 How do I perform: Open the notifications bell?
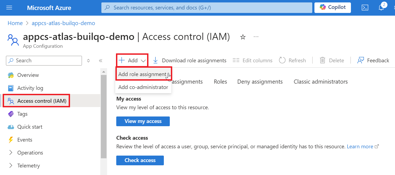[381, 8]
